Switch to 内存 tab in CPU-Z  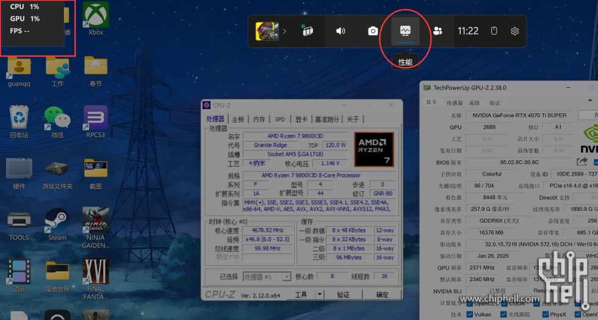click(x=259, y=119)
